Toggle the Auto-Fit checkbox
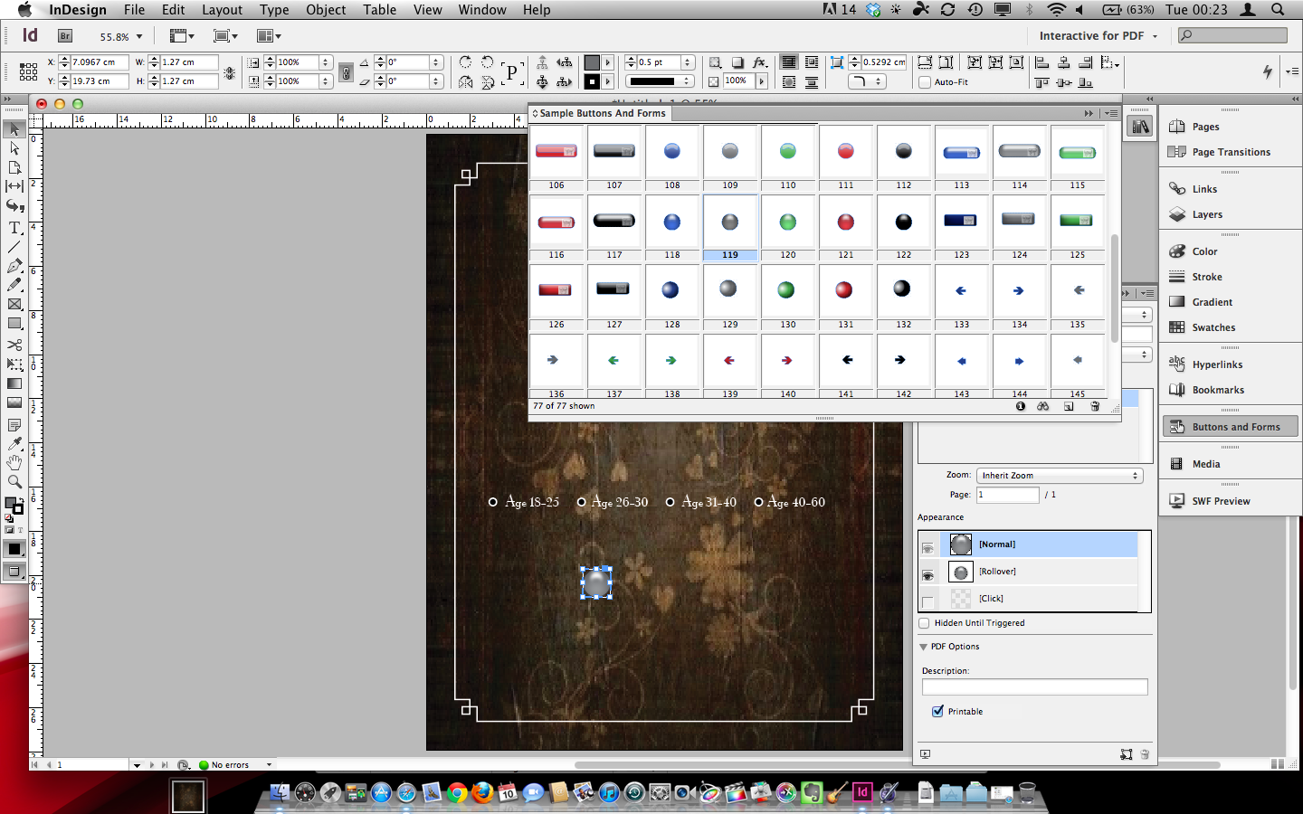The image size is (1303, 814). tap(925, 82)
